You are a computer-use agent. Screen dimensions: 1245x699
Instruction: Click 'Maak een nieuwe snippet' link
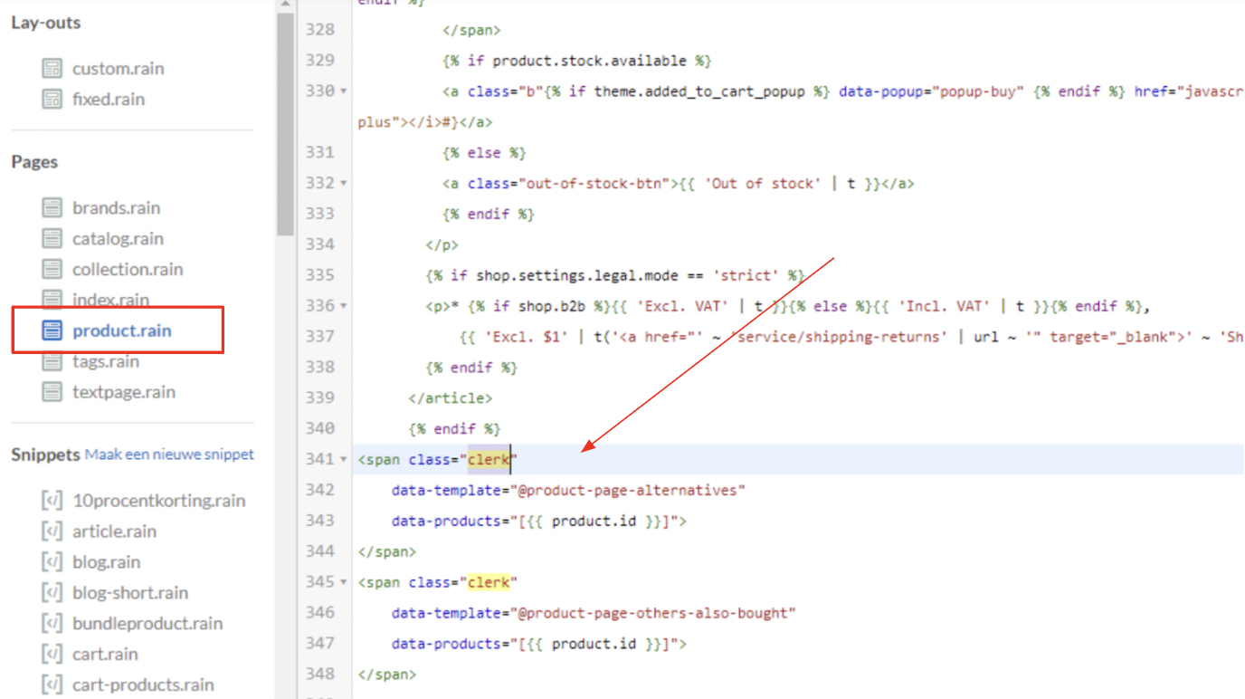[169, 455]
